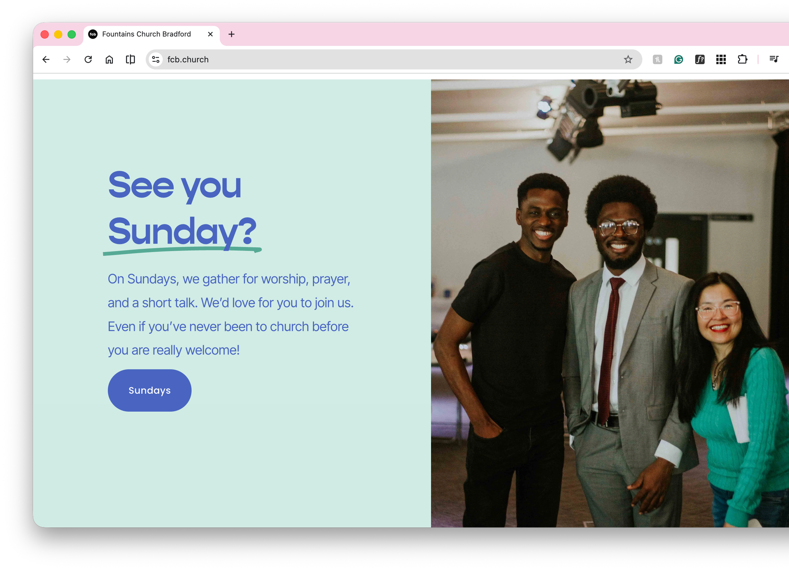The height and width of the screenshot is (571, 789).
Task: Open the media controls playlist icon
Action: click(774, 59)
